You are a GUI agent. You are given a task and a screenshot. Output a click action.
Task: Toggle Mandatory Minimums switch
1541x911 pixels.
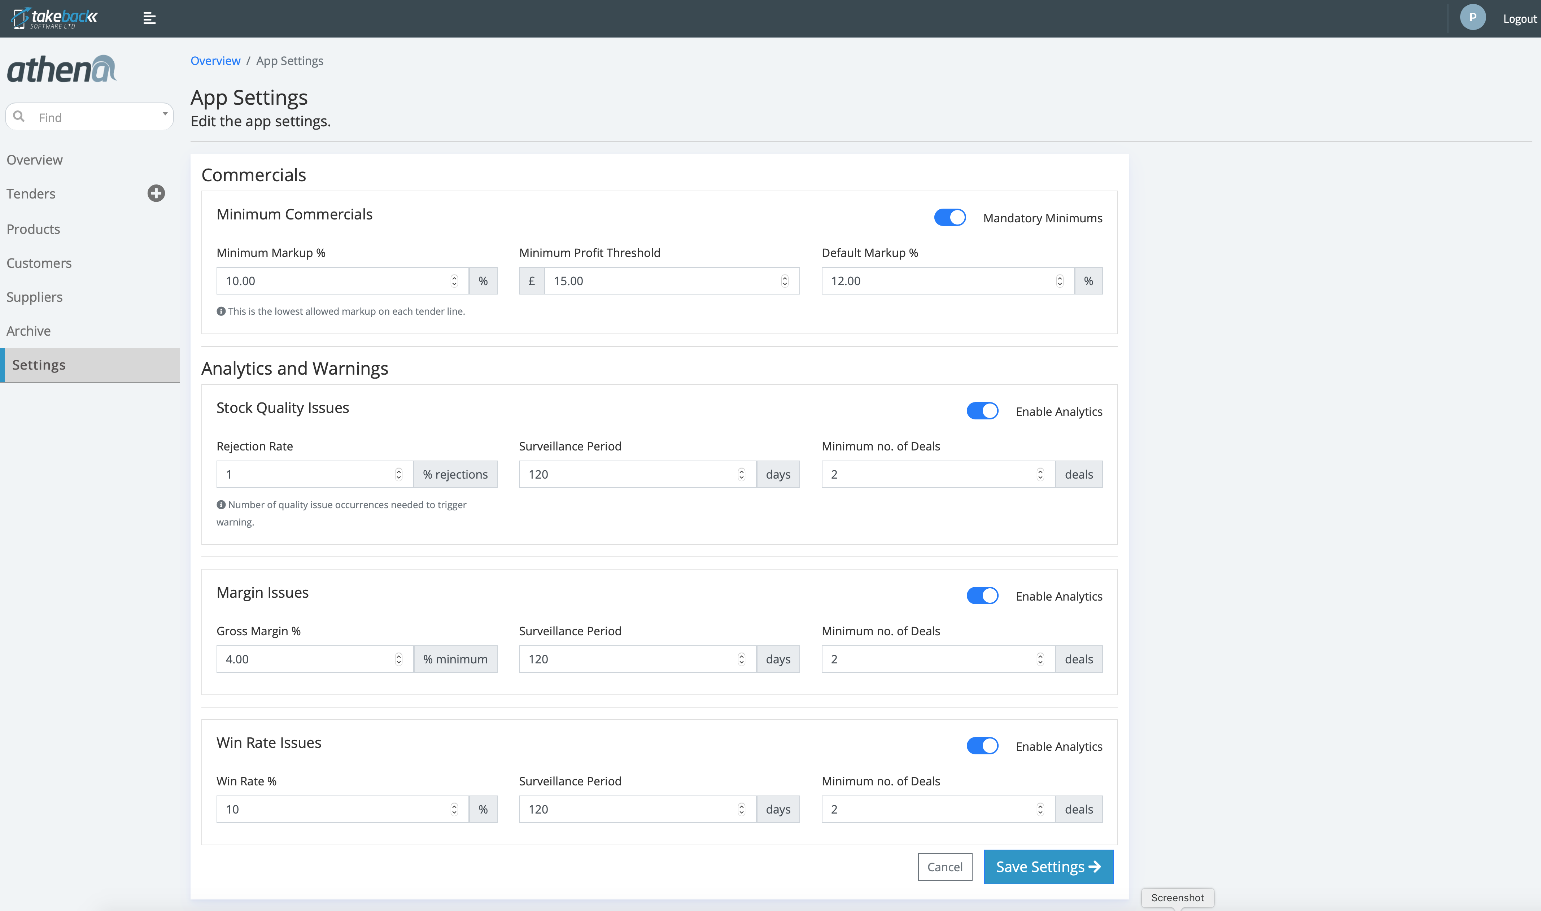[950, 217]
